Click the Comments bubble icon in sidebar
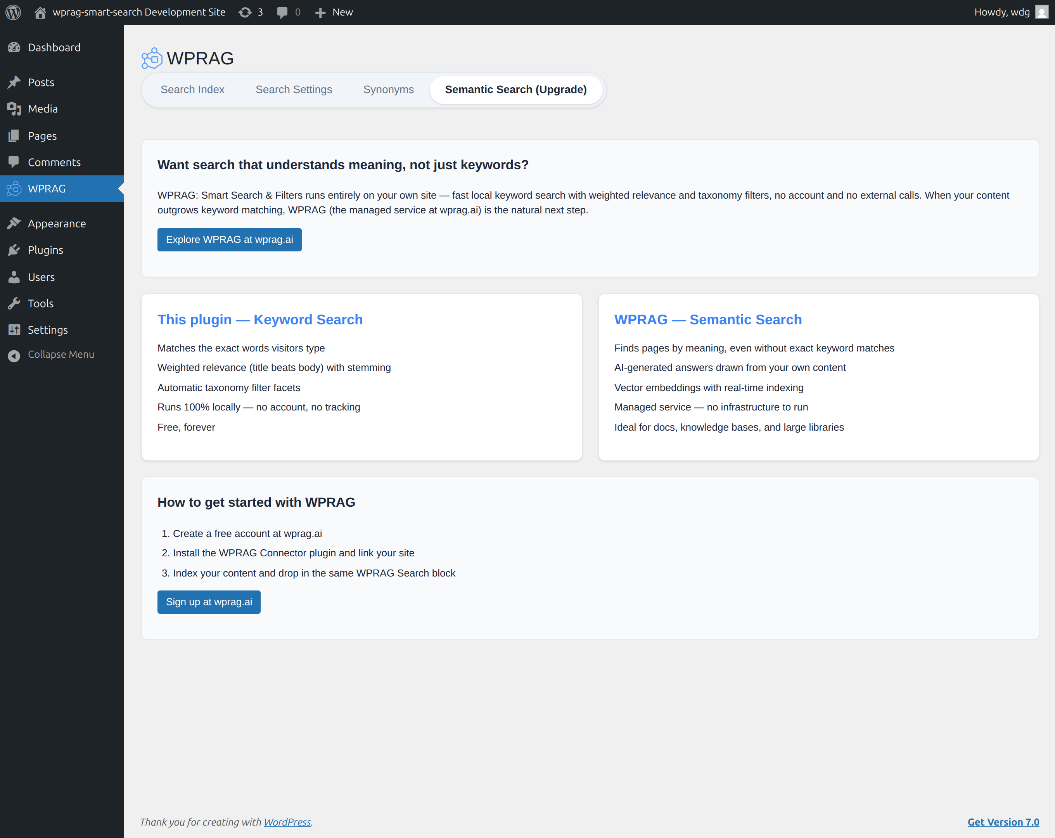1055x838 pixels. point(14,162)
